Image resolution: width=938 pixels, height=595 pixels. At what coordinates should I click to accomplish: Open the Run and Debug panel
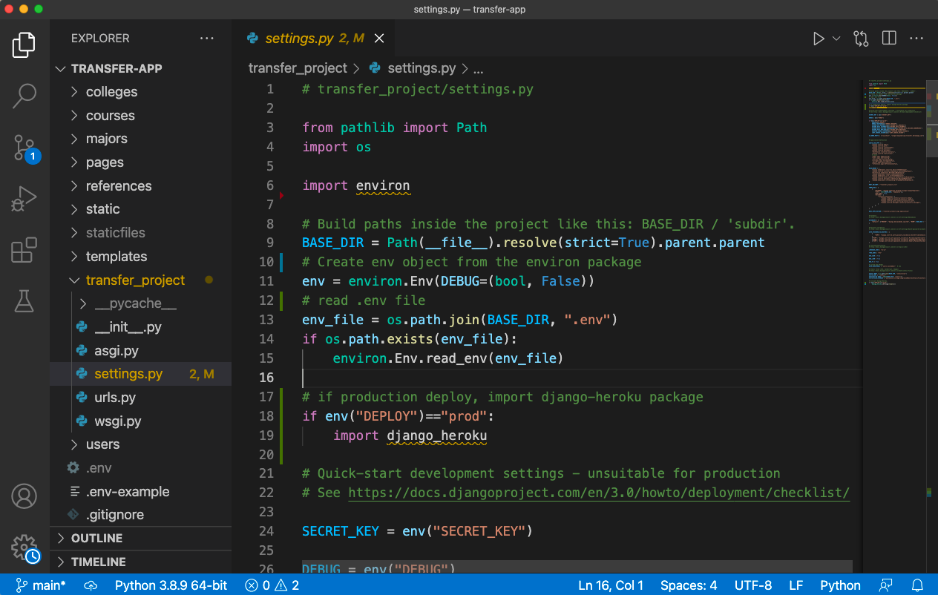24,198
